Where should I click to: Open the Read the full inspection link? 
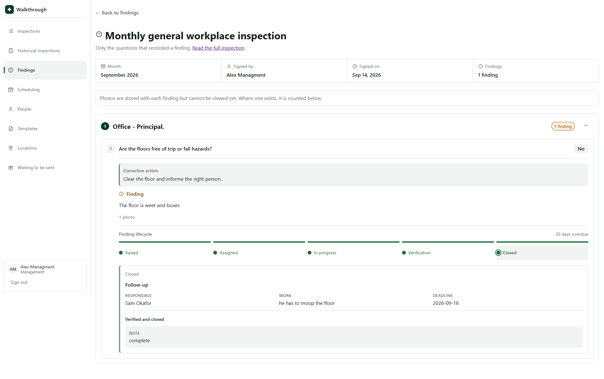tap(218, 48)
